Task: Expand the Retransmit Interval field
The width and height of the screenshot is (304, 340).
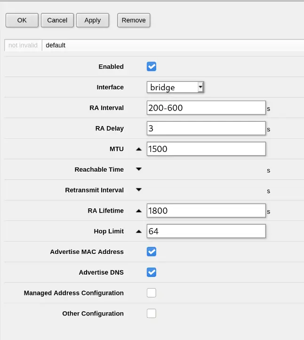Action: coord(139,190)
